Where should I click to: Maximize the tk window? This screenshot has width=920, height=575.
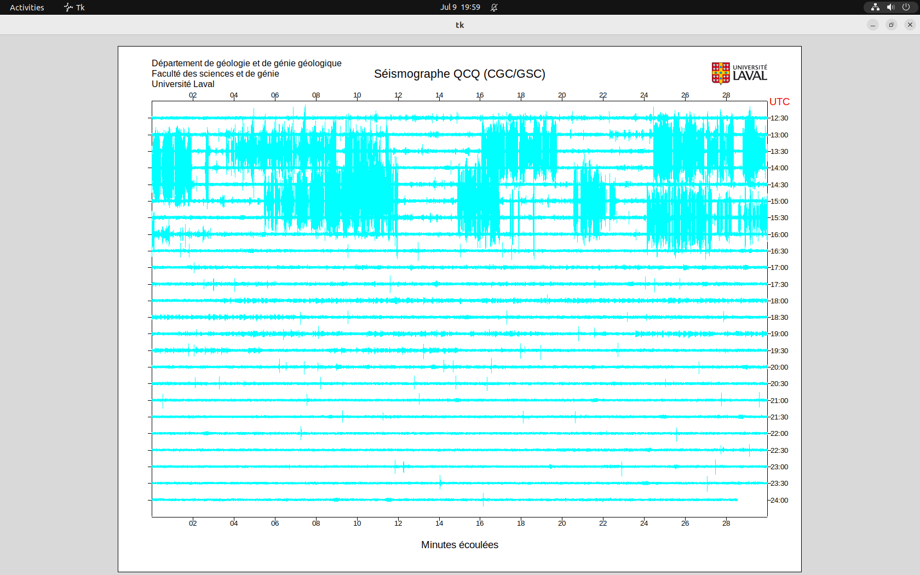click(892, 25)
